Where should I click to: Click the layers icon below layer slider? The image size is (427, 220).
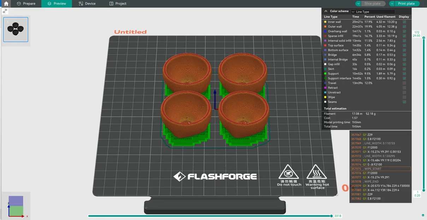click(x=423, y=215)
